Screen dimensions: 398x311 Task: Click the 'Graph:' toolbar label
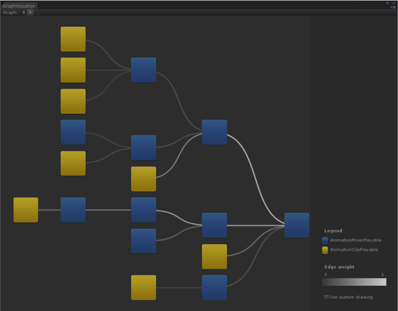[10, 12]
